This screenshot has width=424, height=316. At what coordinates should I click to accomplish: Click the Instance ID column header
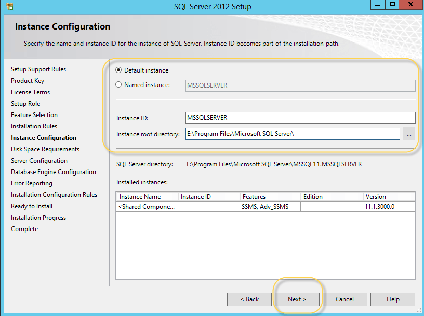208,197
